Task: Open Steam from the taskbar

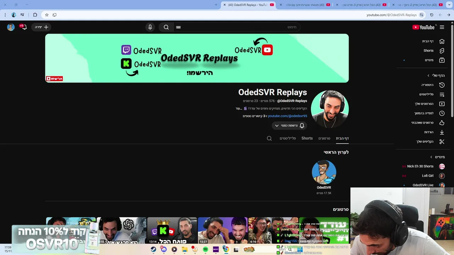Action: [x=153, y=249]
